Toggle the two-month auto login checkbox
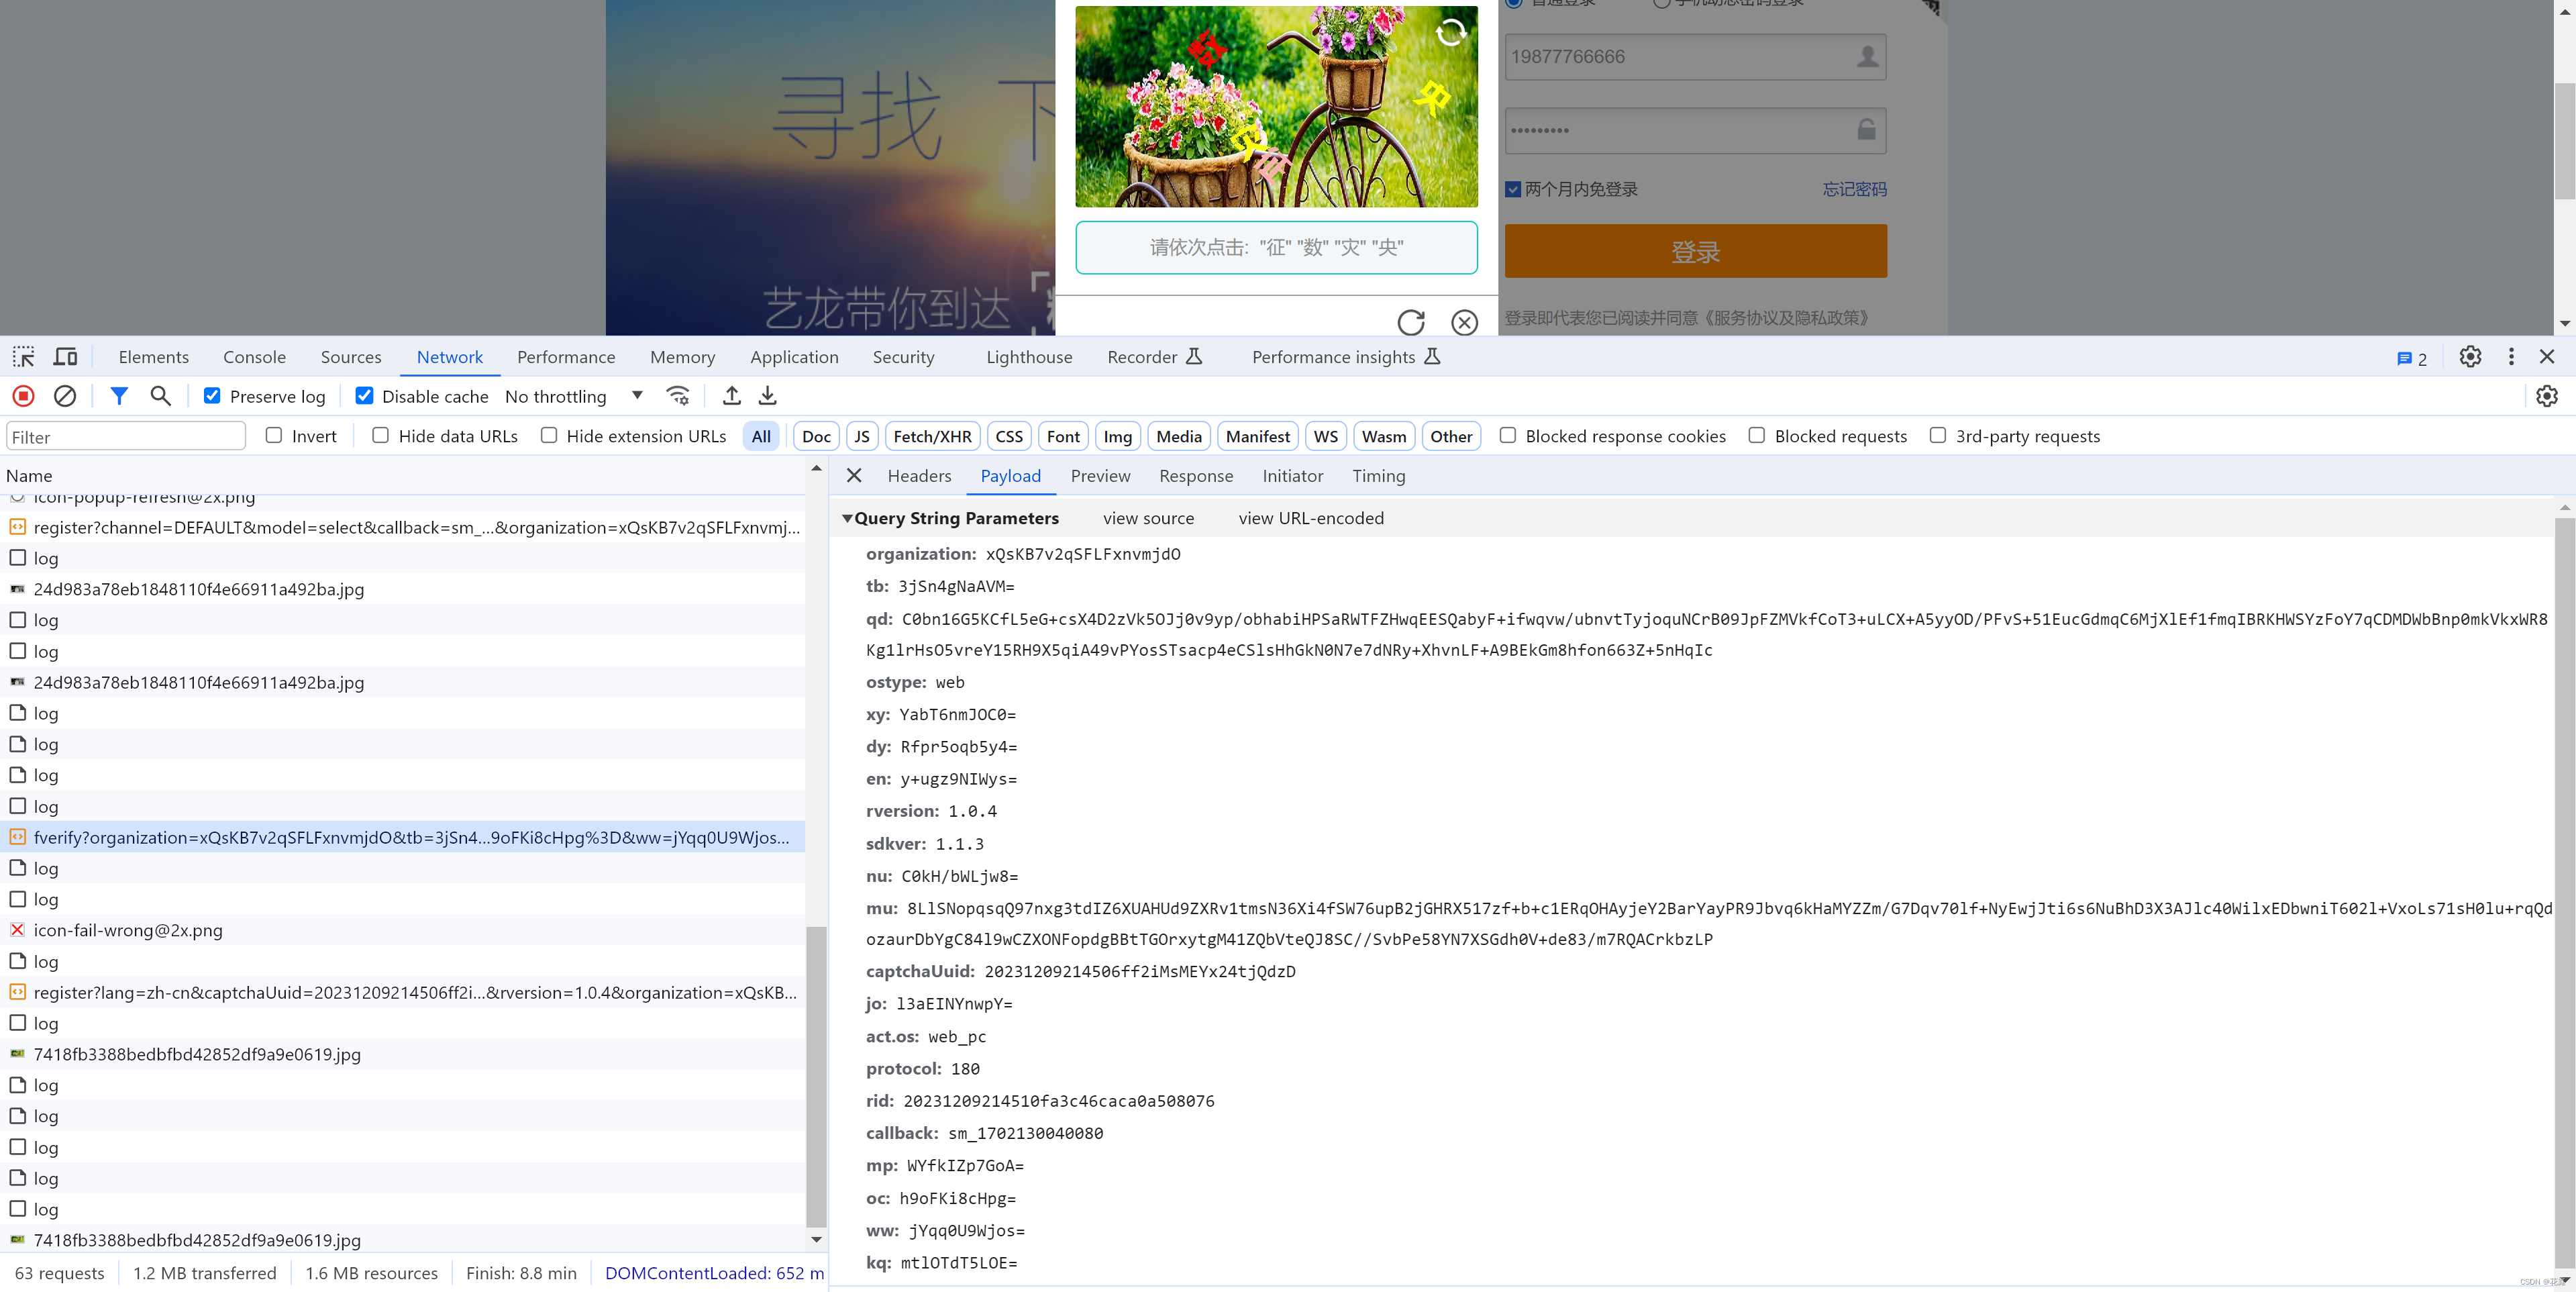The image size is (2576, 1292). tap(1513, 190)
